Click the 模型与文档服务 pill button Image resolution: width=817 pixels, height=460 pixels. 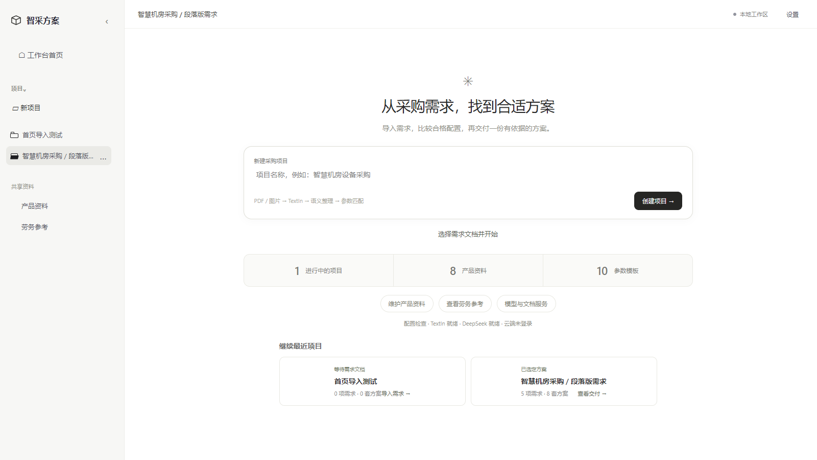pyautogui.click(x=526, y=304)
